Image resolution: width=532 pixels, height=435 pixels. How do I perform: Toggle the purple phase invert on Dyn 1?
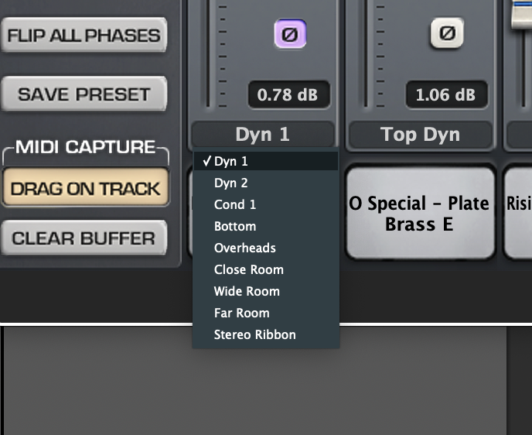coord(290,34)
